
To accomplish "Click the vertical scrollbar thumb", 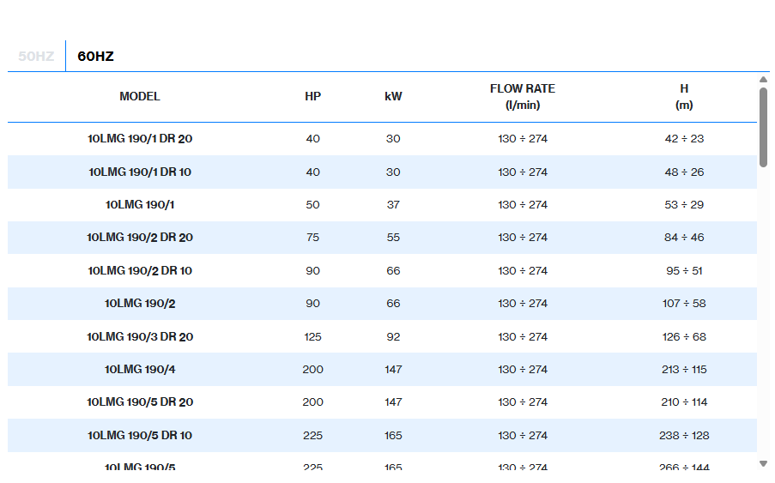I will coord(763,127).
